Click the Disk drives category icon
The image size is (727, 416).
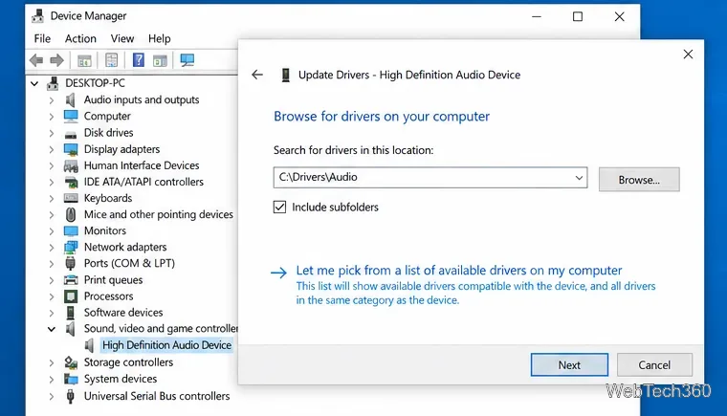pyautogui.click(x=71, y=134)
